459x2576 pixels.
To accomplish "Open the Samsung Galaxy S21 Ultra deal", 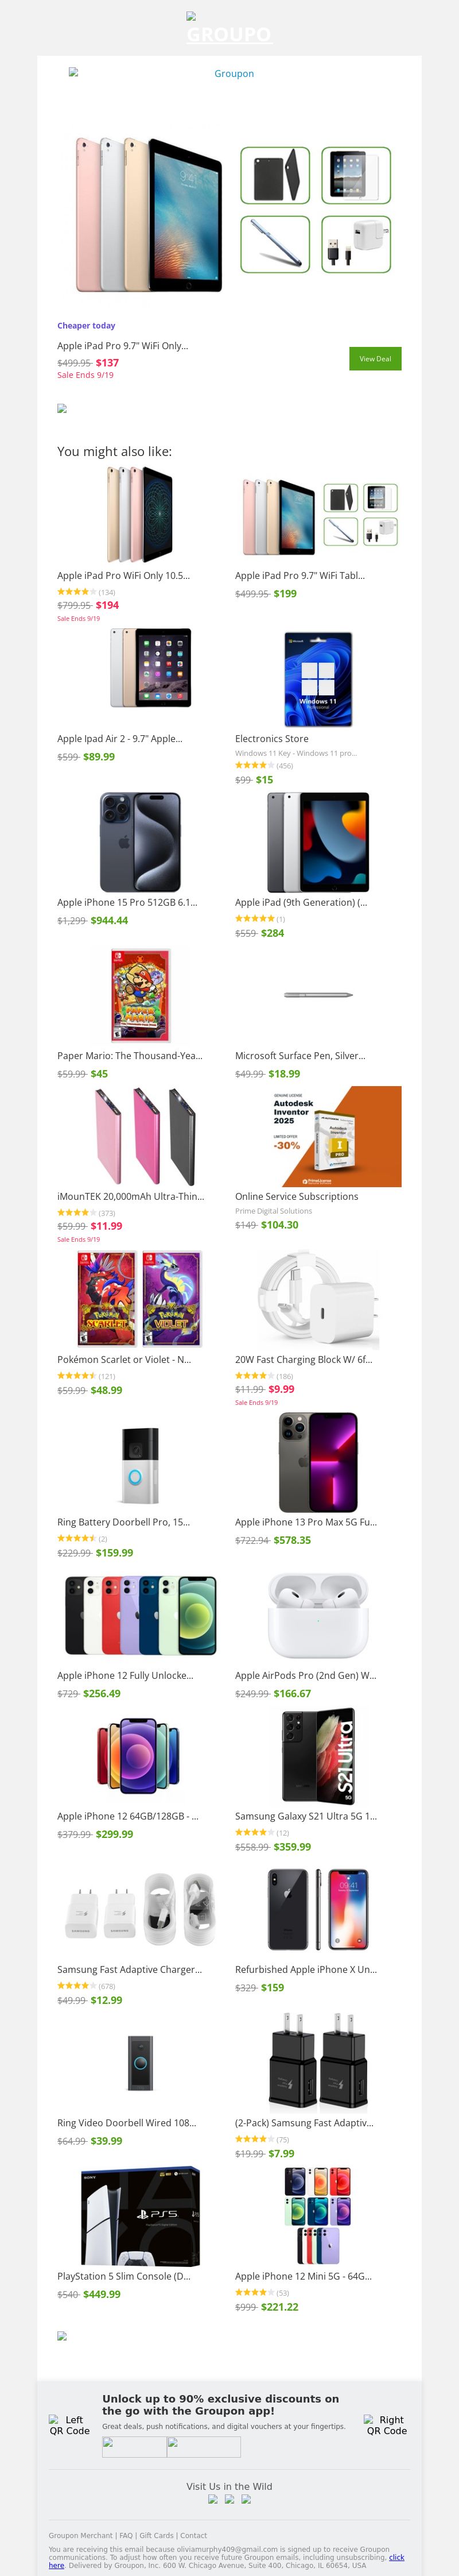I will click(x=306, y=1816).
